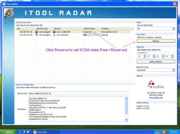Viewport: 180px width, 134px height.
Task: Click the ITool Radar title bar icon
Action: (4, 4)
